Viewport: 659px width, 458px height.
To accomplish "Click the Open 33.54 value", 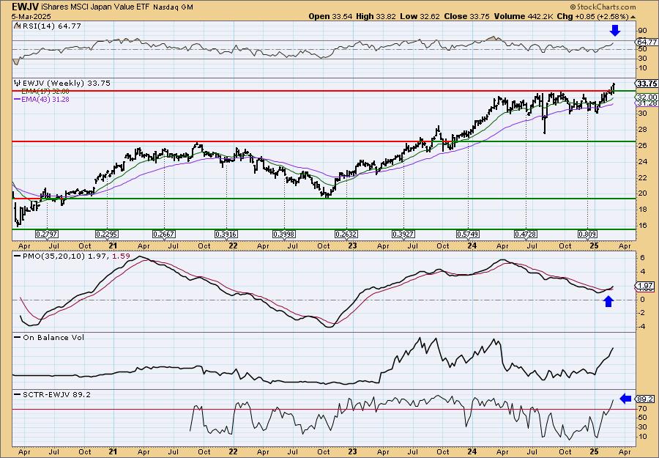I will tap(330, 16).
